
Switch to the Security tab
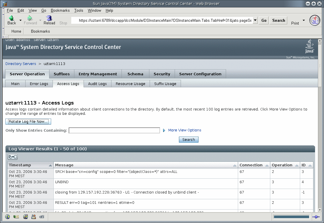162,74
